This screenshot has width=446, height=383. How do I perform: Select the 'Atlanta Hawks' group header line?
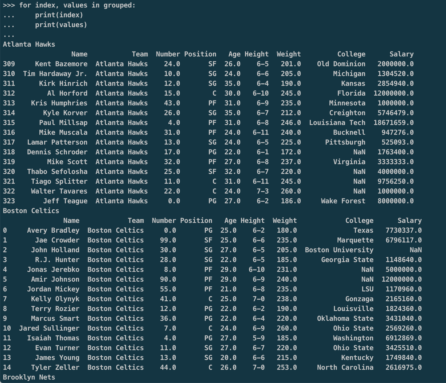point(29,44)
